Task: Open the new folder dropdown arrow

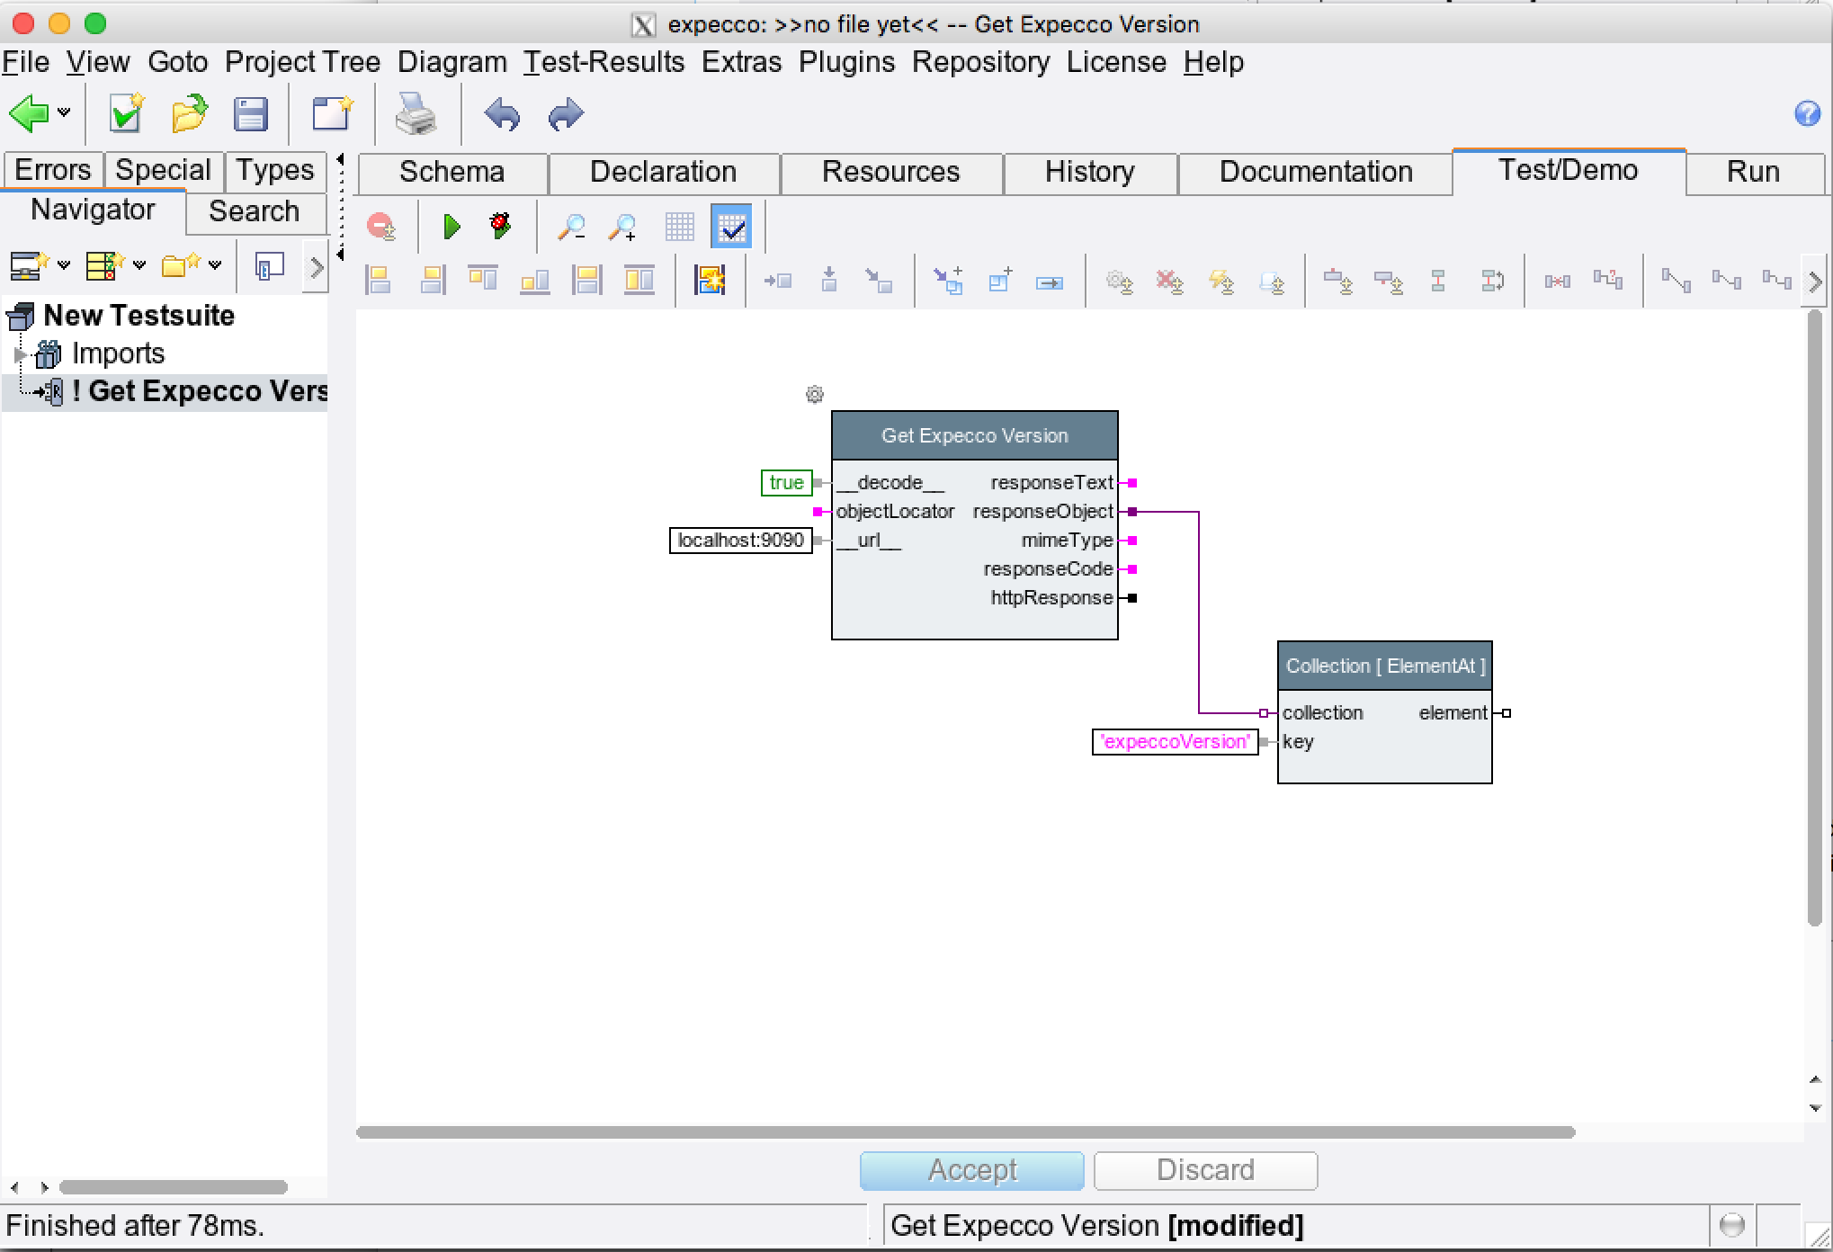Action: point(215,265)
